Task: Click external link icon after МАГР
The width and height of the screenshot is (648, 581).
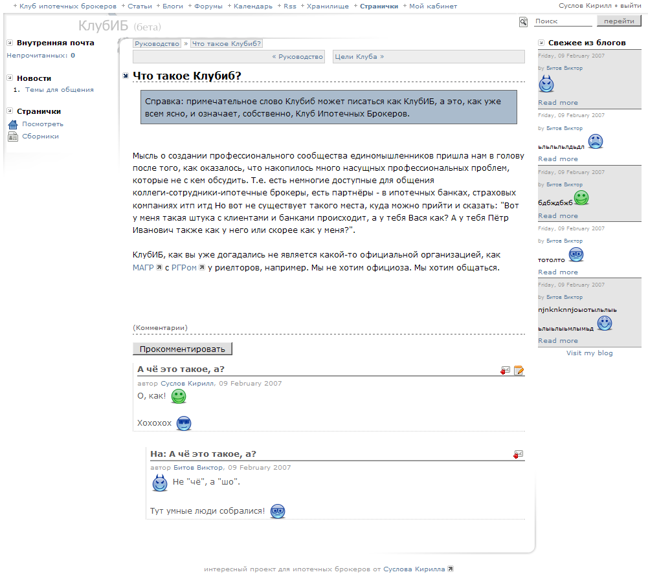Action: tap(159, 267)
